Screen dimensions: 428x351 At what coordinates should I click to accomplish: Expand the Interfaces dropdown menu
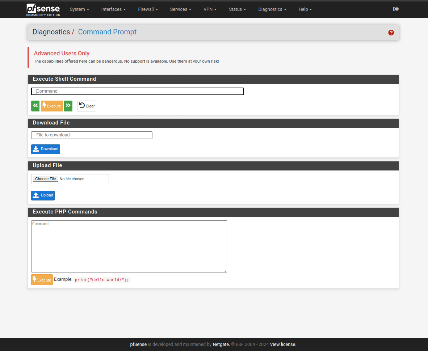pos(113,9)
